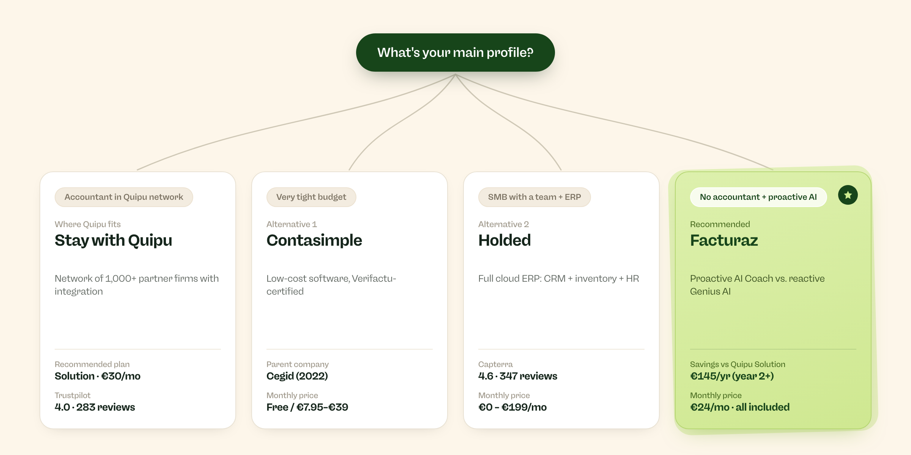Click Capterra "4.6 · 347 reviews" rating
Viewport: 911px width, 455px height.
click(518, 376)
